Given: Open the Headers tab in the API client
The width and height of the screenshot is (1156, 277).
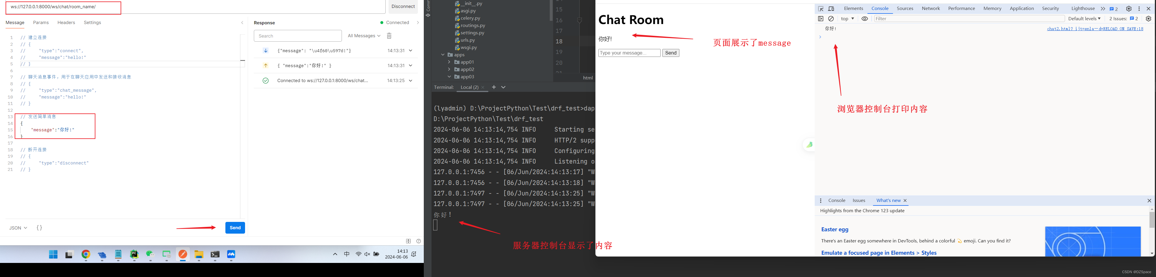Looking at the screenshot, I should pos(66,22).
